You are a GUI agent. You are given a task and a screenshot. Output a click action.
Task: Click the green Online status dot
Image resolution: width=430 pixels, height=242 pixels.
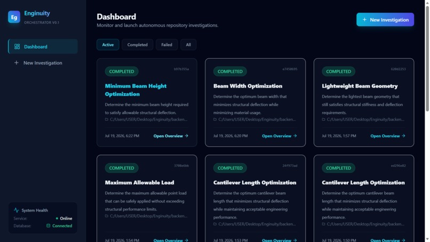coord(57,218)
